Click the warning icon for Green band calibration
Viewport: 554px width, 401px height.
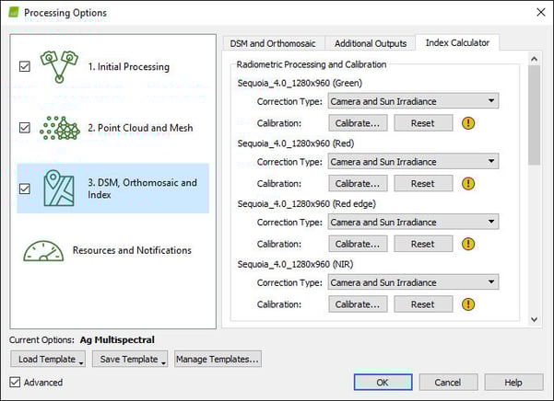(468, 123)
